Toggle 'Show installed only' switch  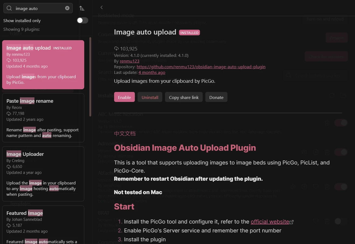(x=82, y=20)
